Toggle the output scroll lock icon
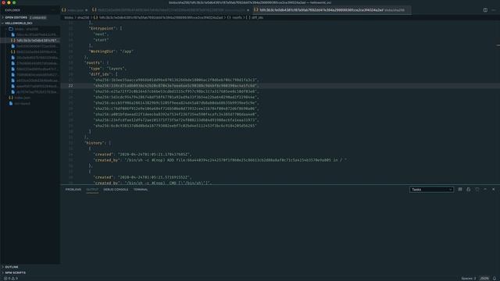Screen dimensions: 500x281 click(469, 189)
